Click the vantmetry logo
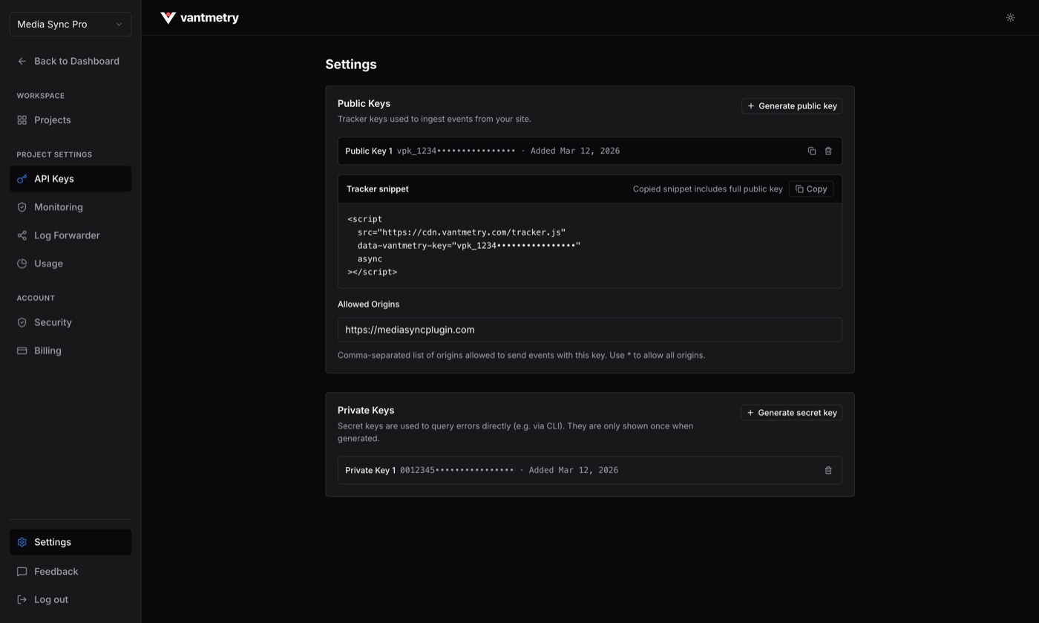The height and width of the screenshot is (623, 1039). [200, 18]
